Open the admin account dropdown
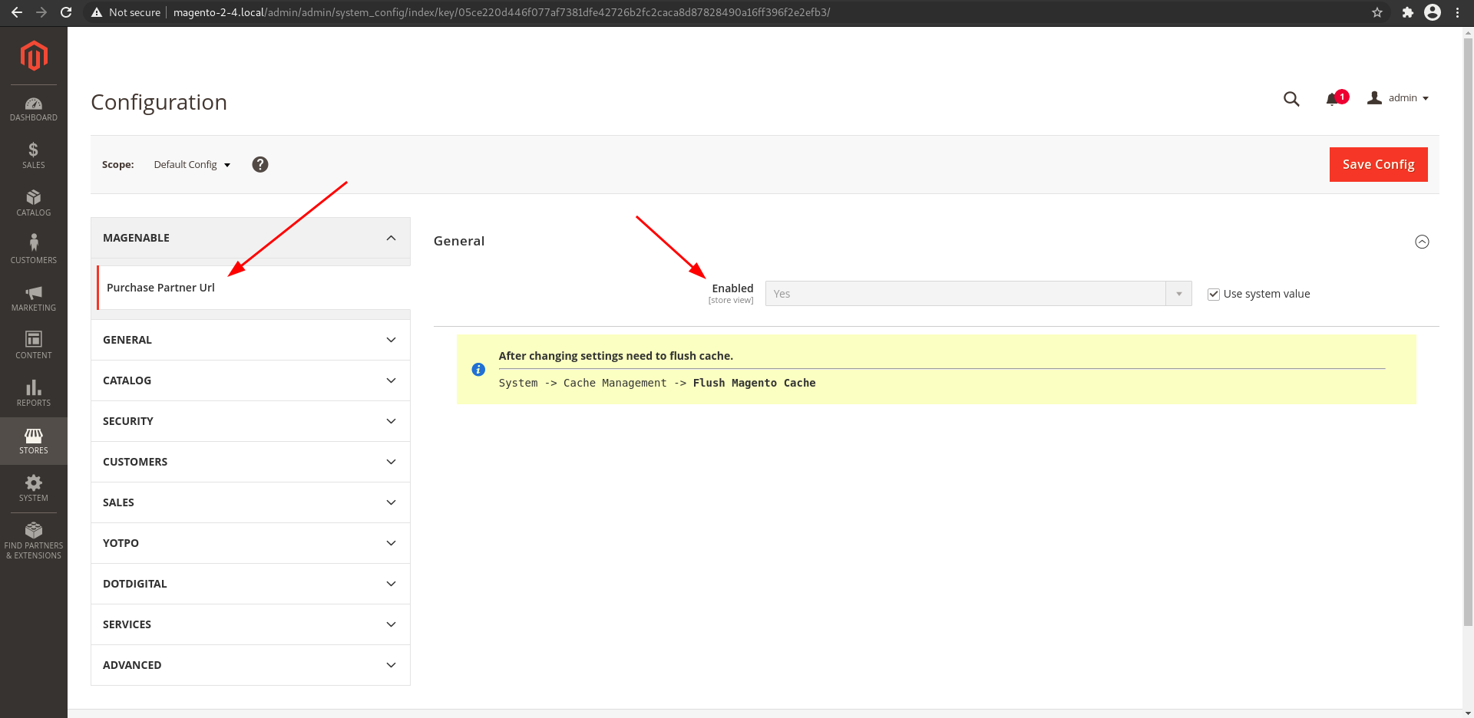The width and height of the screenshot is (1474, 718). (x=1398, y=98)
